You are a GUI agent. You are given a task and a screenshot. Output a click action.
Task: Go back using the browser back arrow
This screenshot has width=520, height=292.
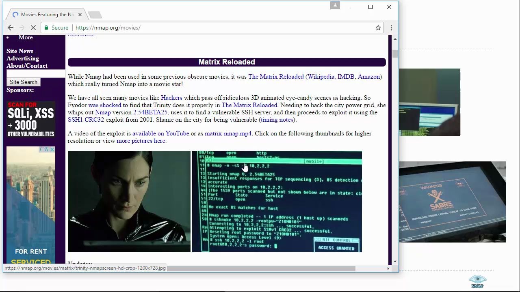tap(11, 28)
